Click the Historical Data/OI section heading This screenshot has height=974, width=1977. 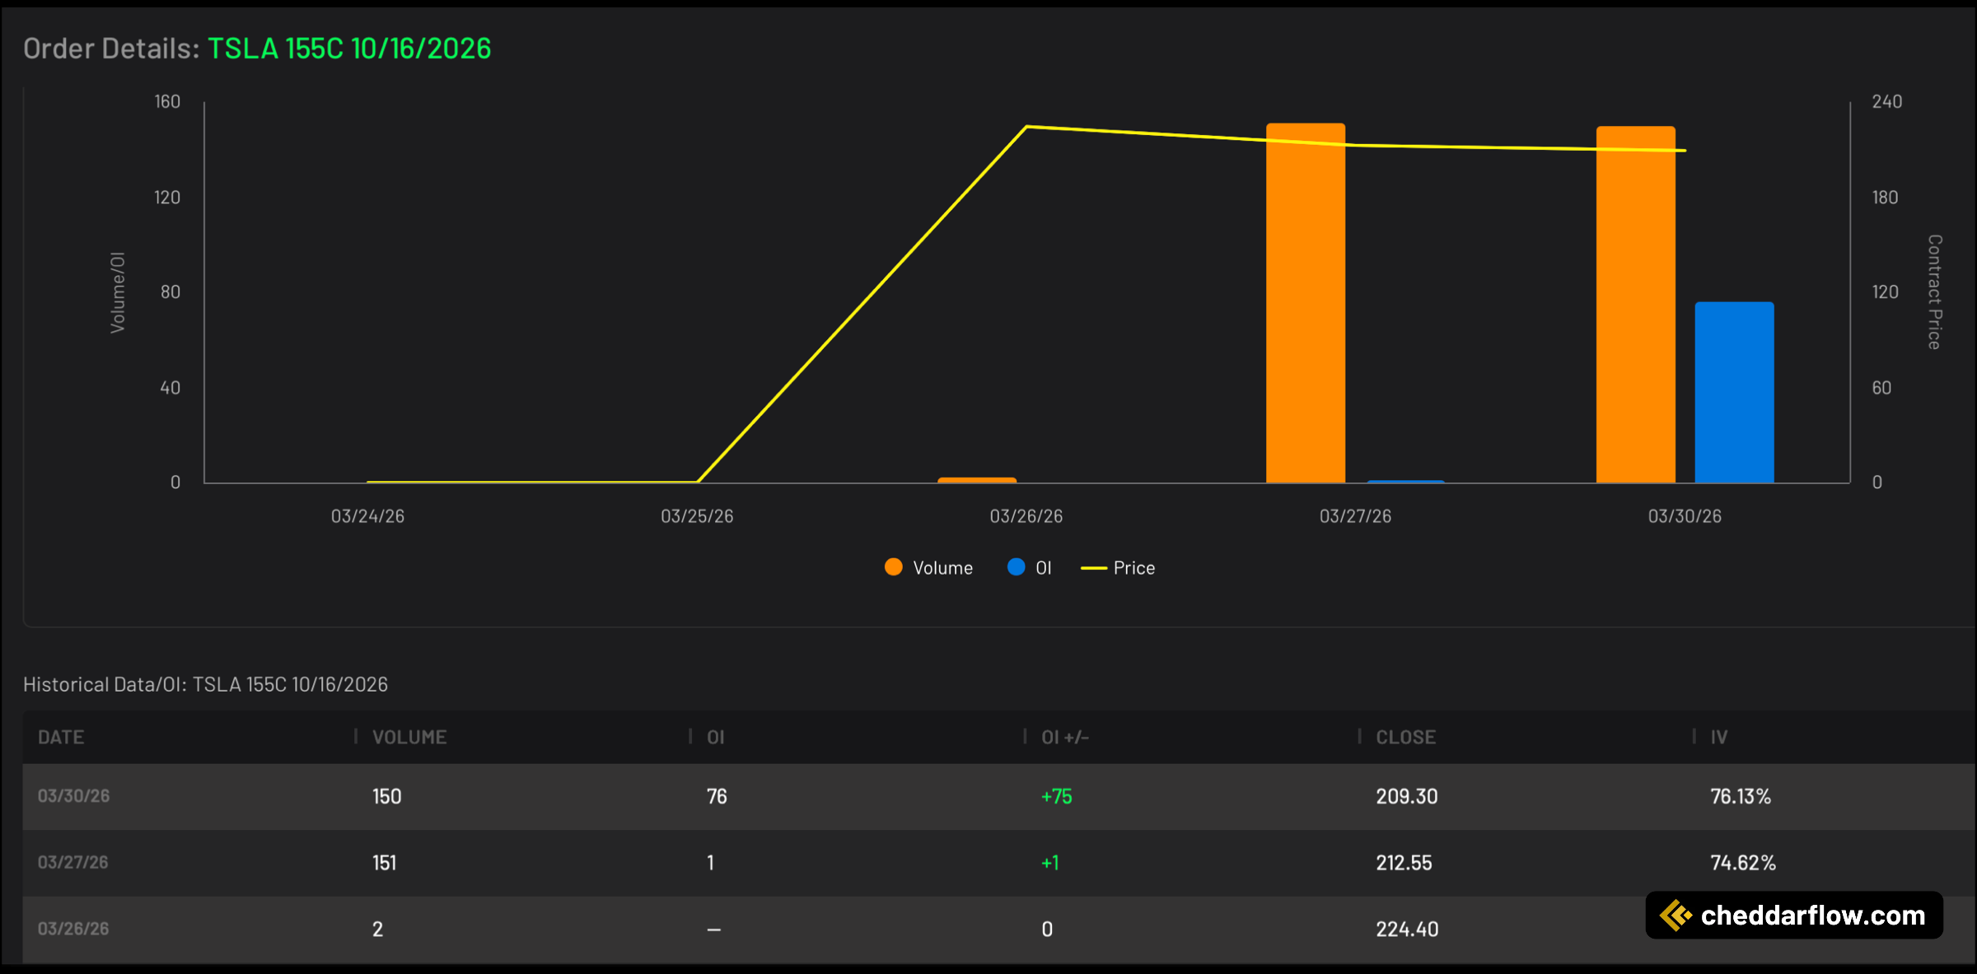[x=205, y=684]
